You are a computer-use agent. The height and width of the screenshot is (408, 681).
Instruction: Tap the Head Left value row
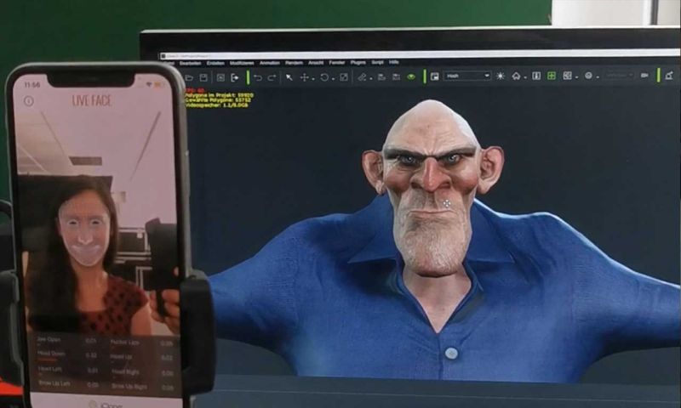[x=68, y=371]
